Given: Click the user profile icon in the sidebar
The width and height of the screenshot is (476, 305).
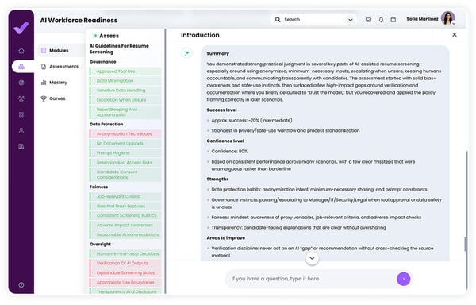Looking at the screenshot, I should pyautogui.click(x=21, y=130).
